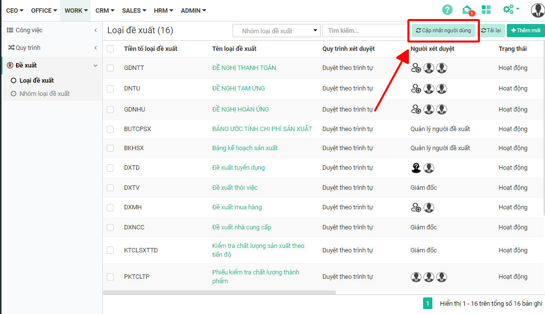This screenshot has height=314, width=545.
Task: Open the HRM menu
Action: click(163, 10)
